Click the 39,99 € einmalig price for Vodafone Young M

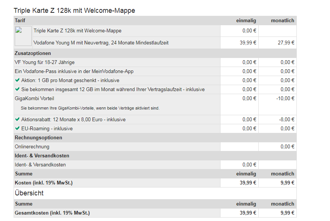pyautogui.click(x=248, y=43)
